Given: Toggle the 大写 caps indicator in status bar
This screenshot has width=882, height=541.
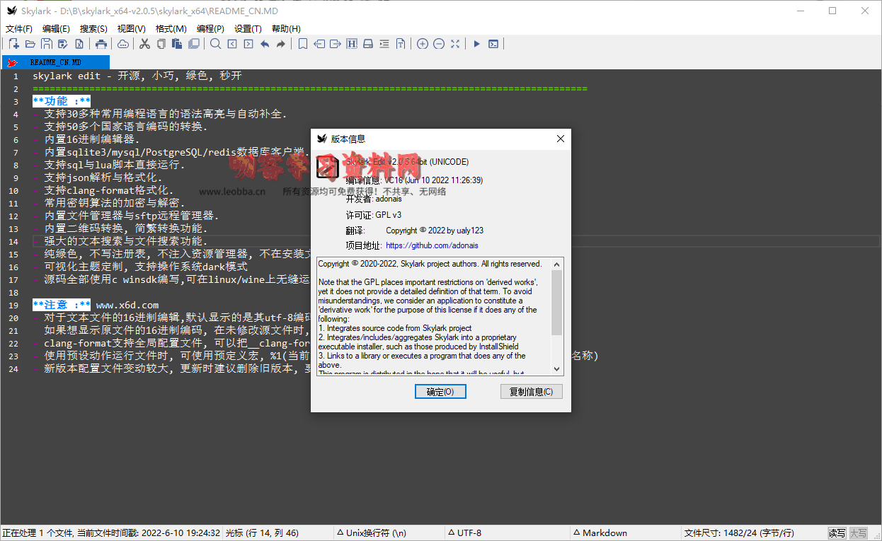Looking at the screenshot, I should coord(858,533).
